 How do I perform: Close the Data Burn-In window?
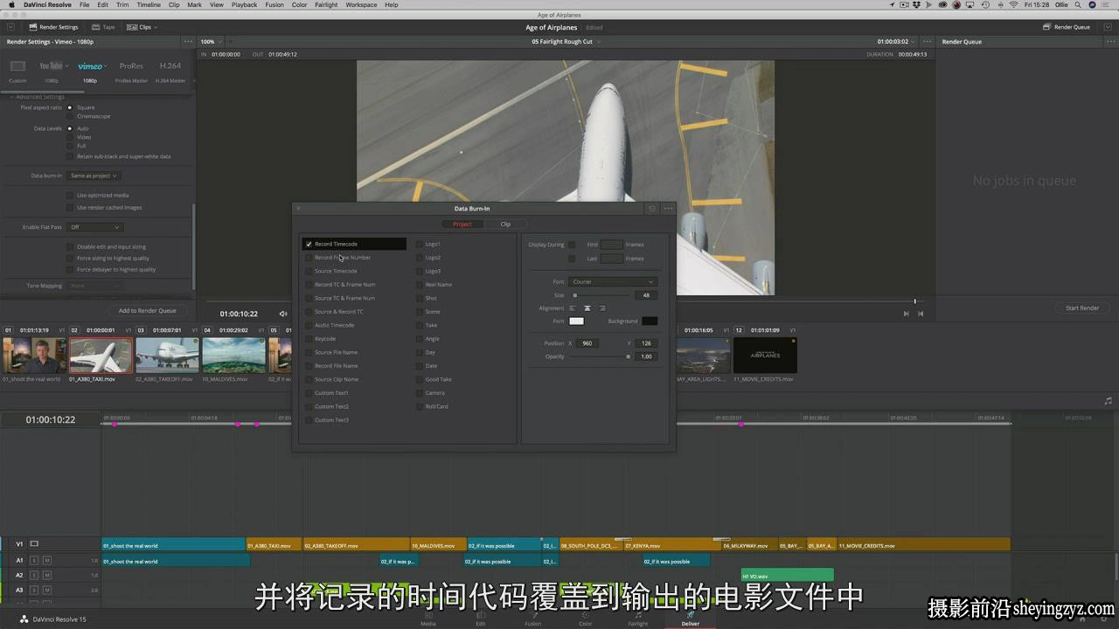tap(298, 209)
